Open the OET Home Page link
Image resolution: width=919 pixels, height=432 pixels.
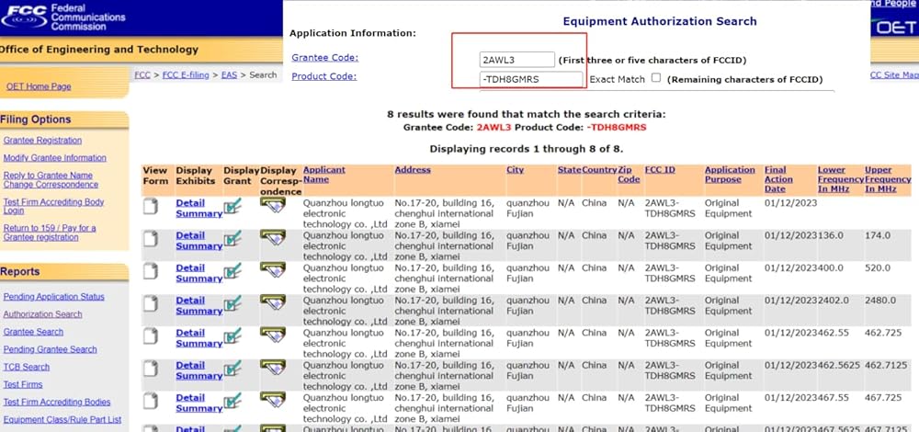(39, 86)
